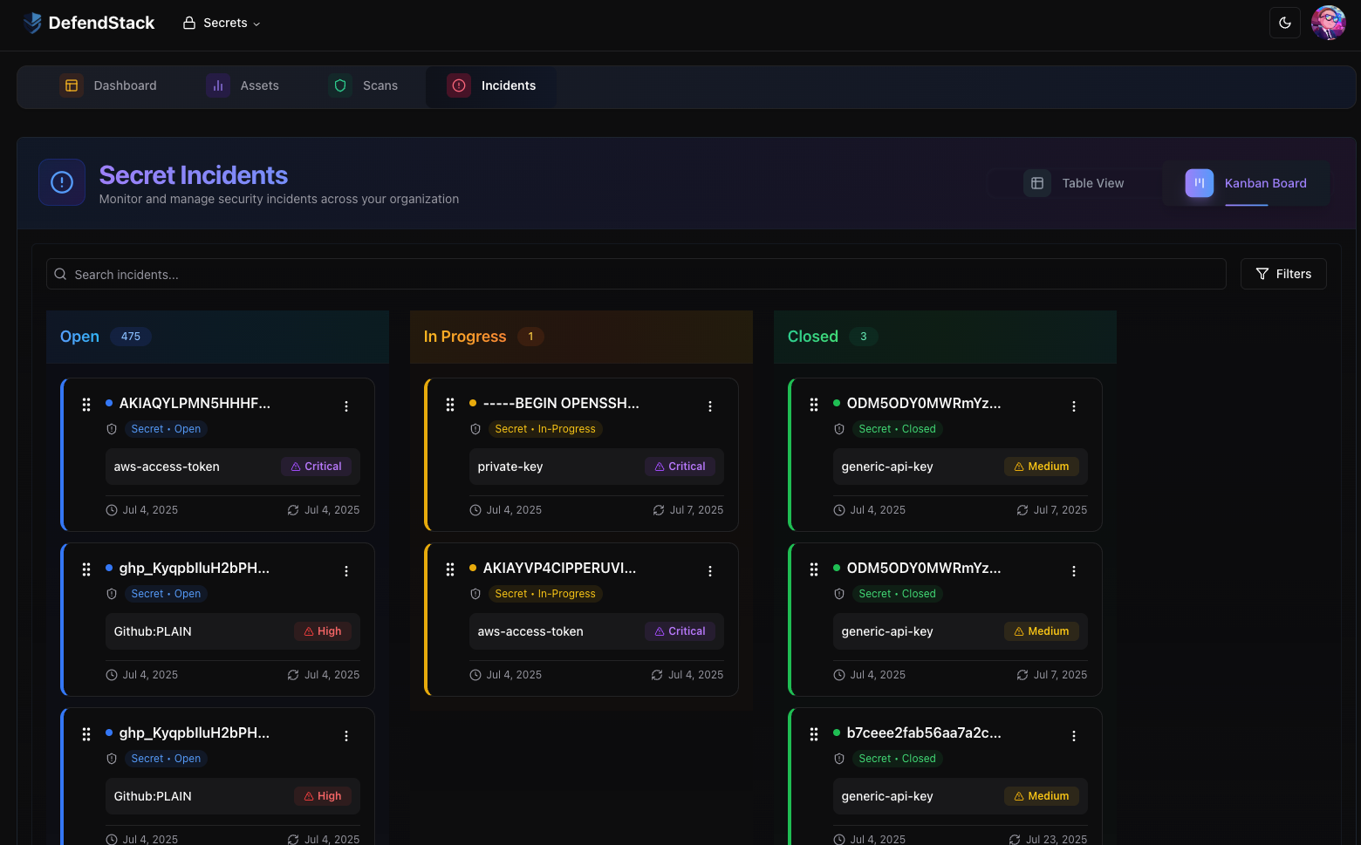Click the DefendStack shield logo
This screenshot has height=845, width=1361.
pyautogui.click(x=31, y=23)
